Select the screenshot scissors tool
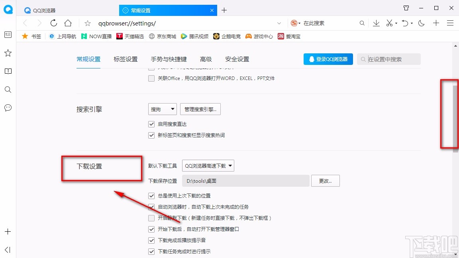 tap(389, 23)
